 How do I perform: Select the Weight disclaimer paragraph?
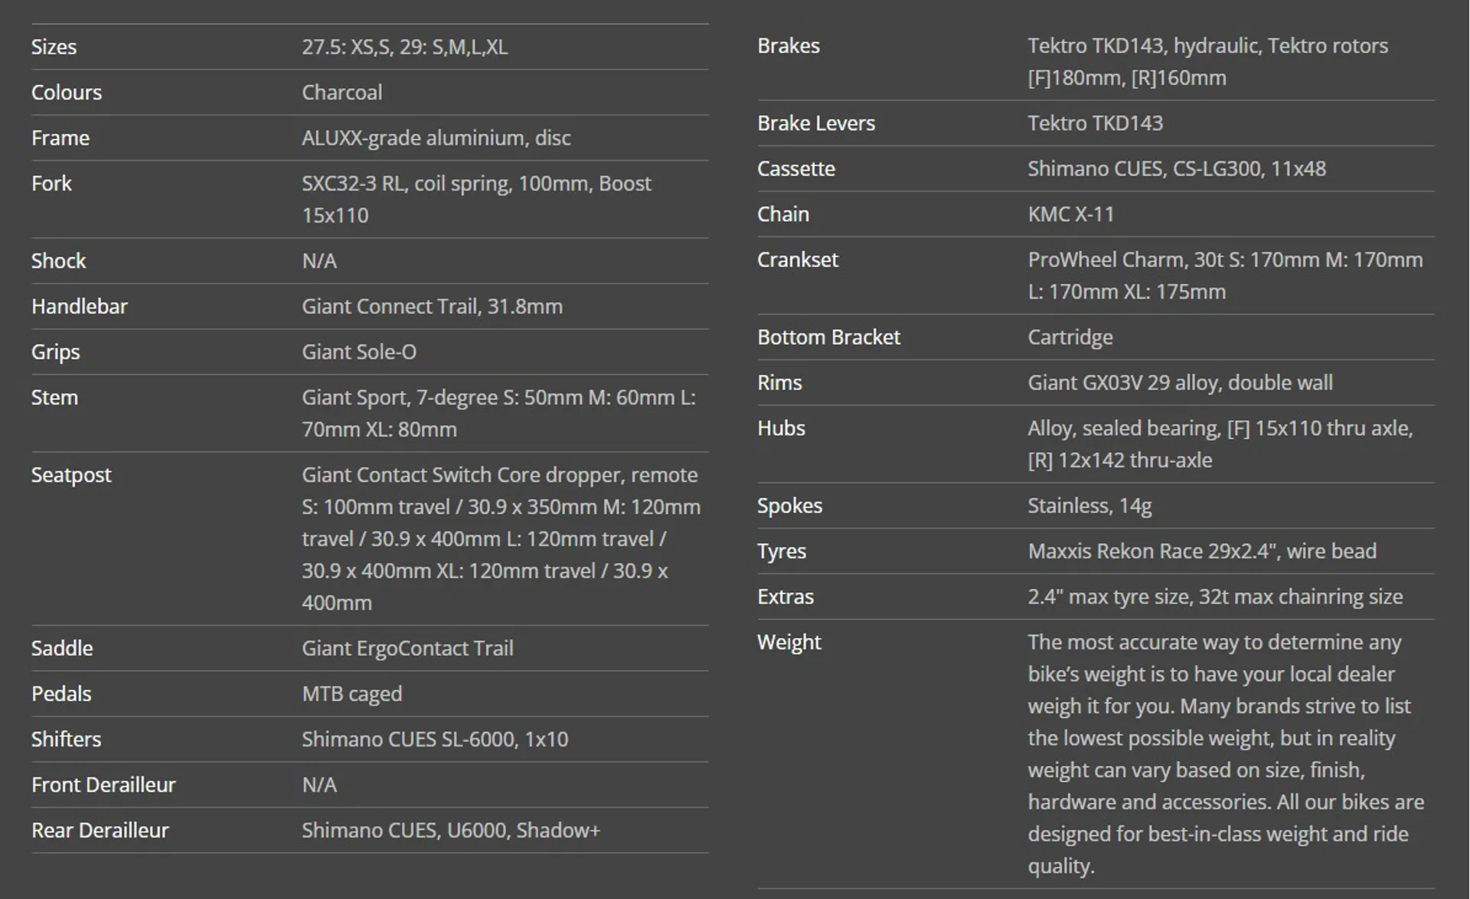point(1226,754)
